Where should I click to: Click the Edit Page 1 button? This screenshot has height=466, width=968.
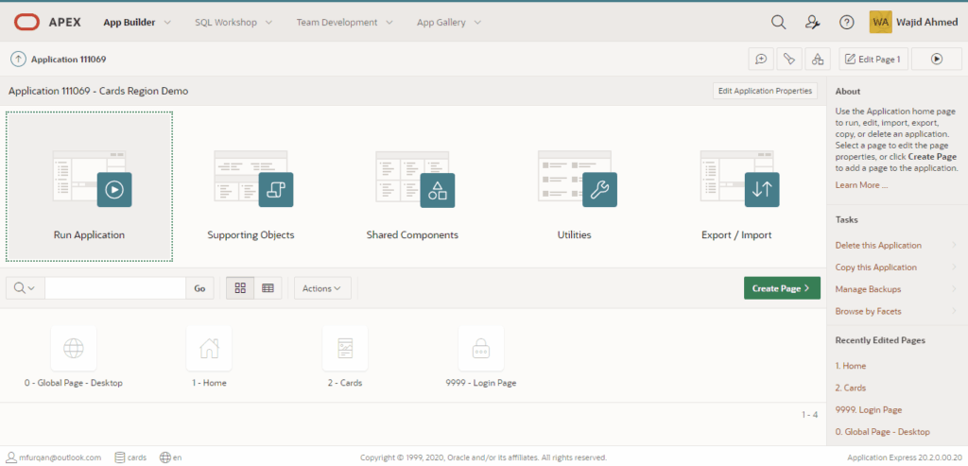(873, 60)
